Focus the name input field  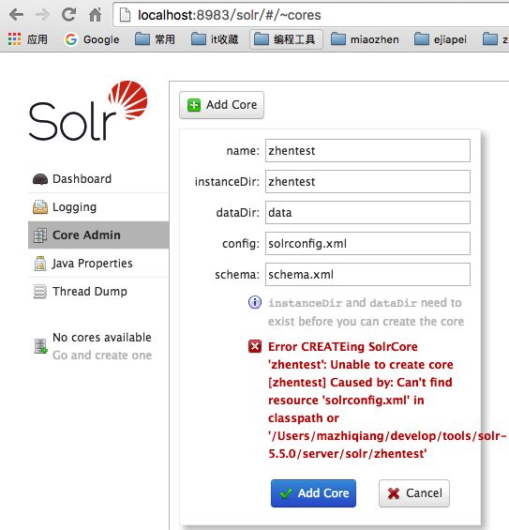[367, 151]
